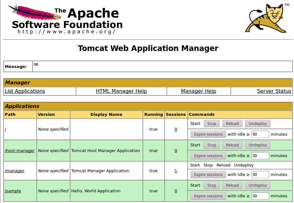
Task: View the Server Status page
Action: point(274,91)
